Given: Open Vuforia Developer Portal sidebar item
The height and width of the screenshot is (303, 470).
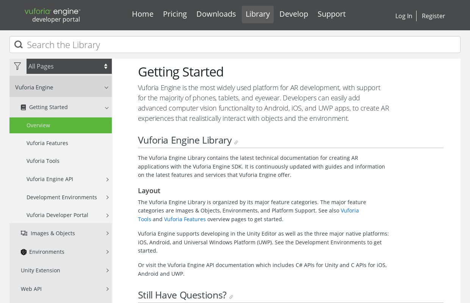Looking at the screenshot, I should [57, 215].
